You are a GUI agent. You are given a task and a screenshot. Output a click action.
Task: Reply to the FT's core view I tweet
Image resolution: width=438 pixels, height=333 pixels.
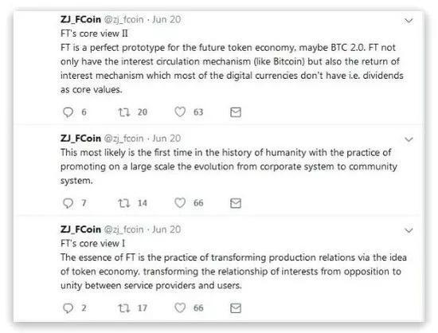tap(68, 308)
